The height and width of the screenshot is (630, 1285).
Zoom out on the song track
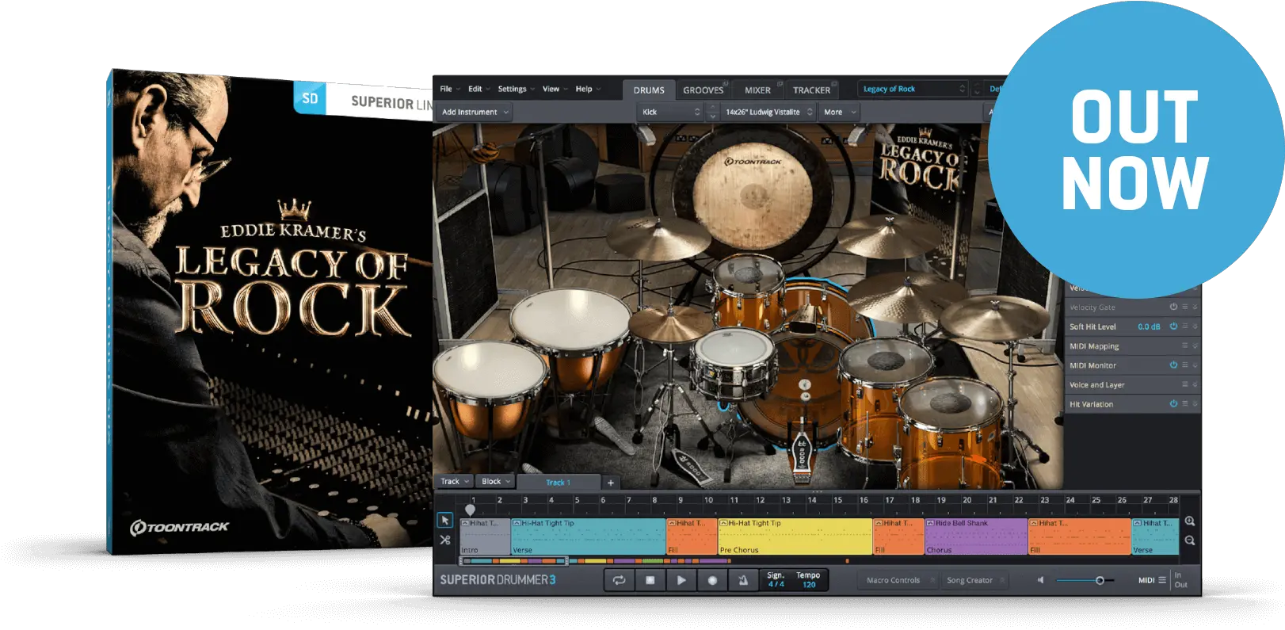(1189, 540)
